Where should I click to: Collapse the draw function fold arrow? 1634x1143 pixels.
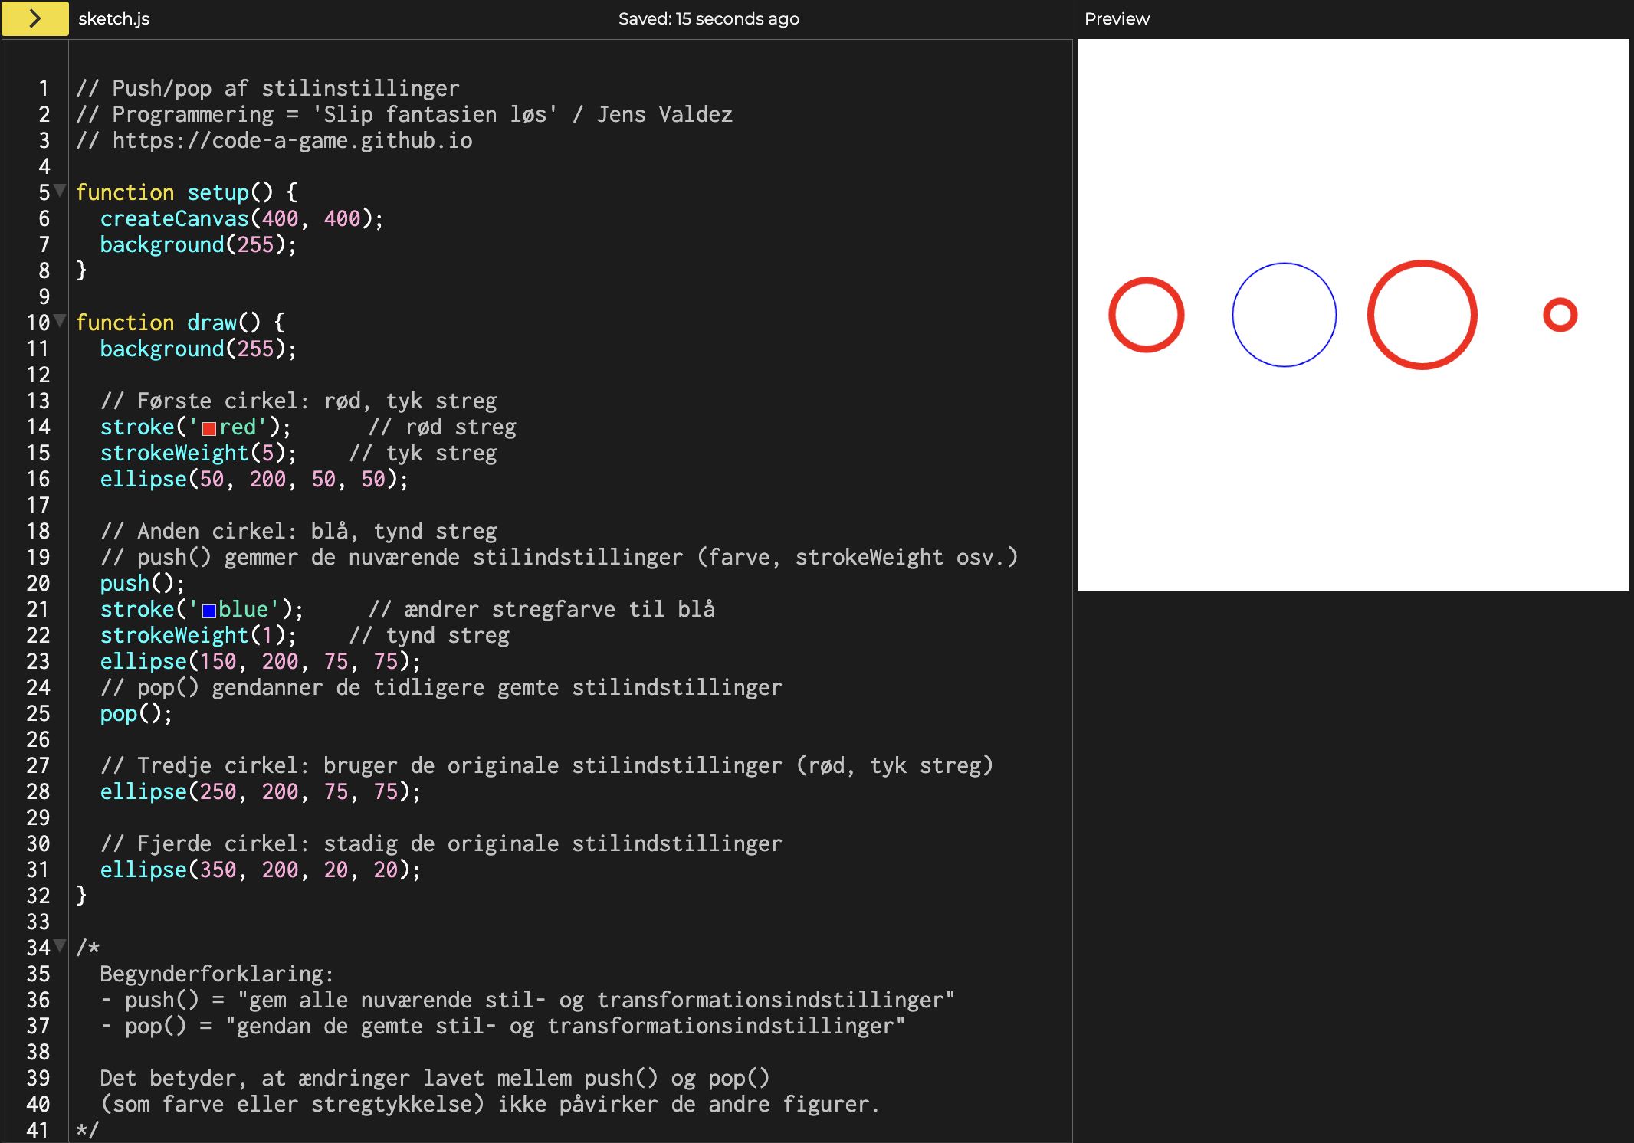pos(60,321)
